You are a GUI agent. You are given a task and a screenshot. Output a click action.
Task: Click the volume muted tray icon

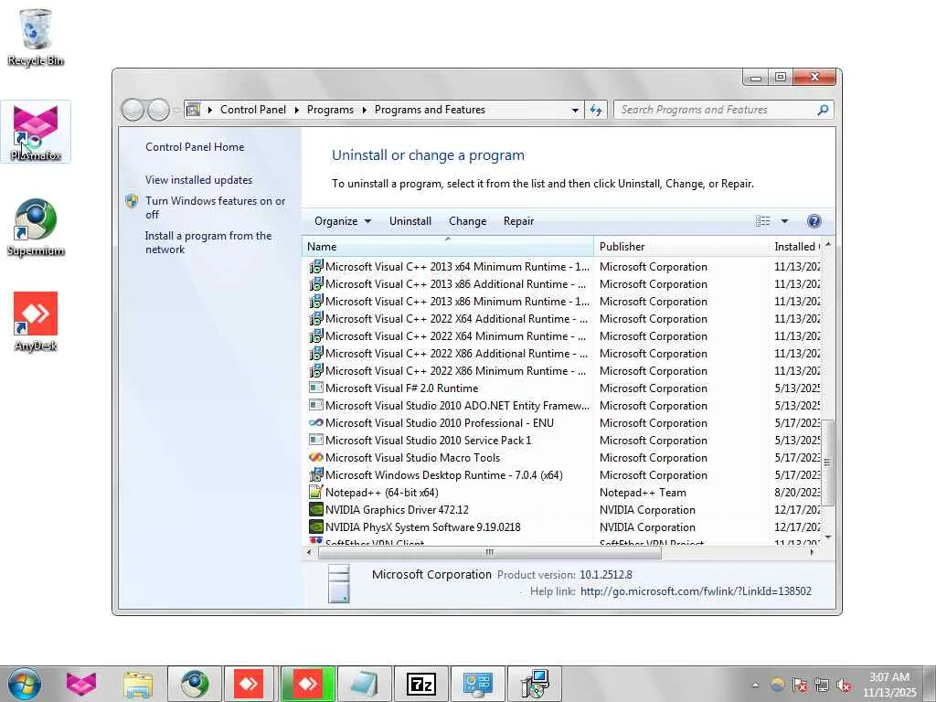coord(844,685)
